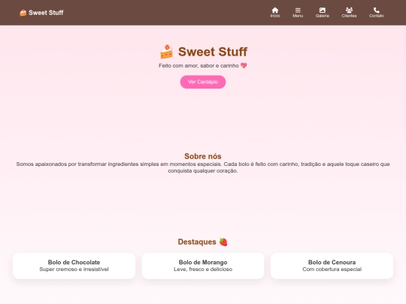
Task: Click the Sweet Stuff brand name in navbar
Action: 46,13
